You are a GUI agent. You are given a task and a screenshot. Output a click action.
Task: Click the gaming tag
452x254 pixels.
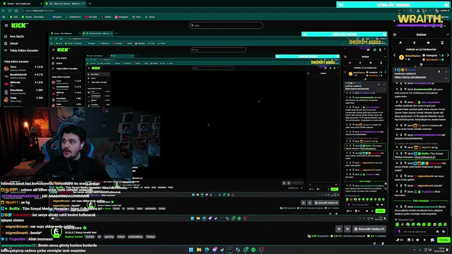tap(109, 237)
